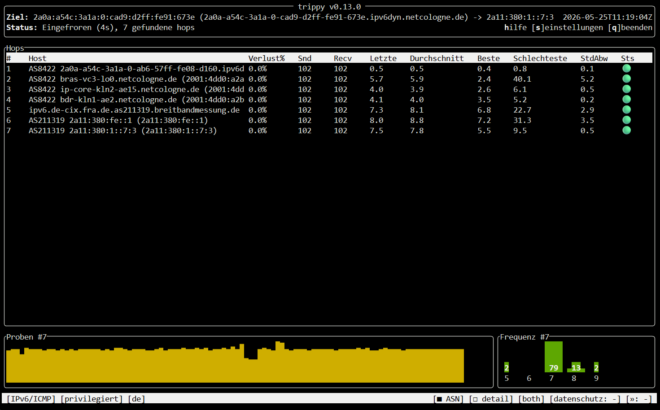
Task: Click the Recv column header
Action: (343, 58)
